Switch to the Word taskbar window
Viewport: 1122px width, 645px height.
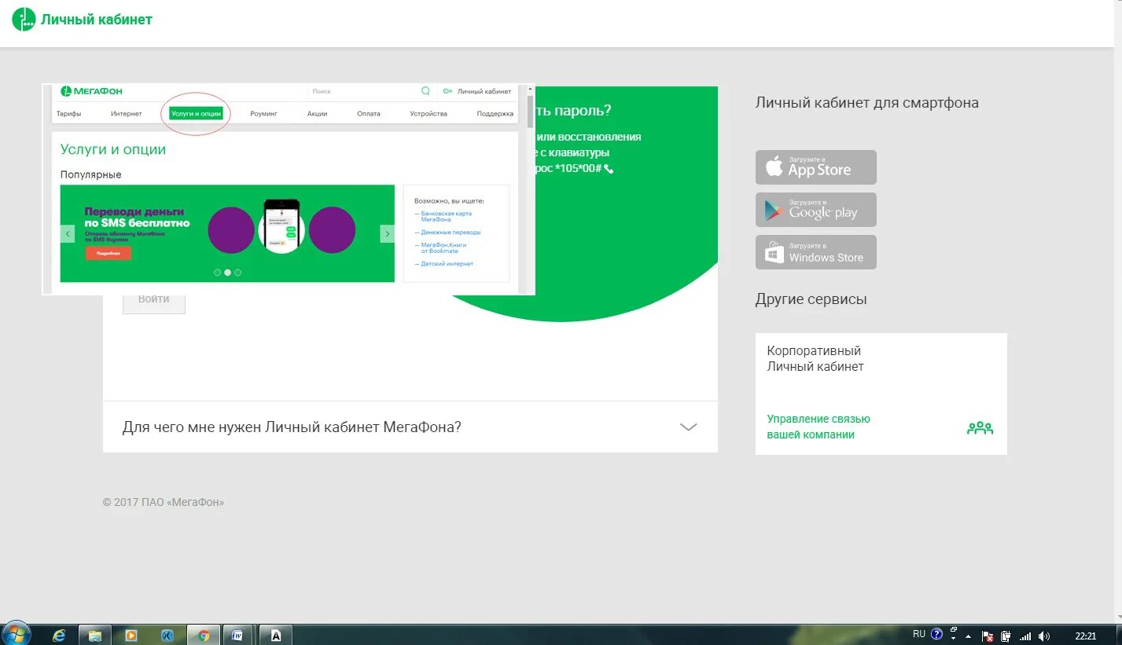click(237, 635)
